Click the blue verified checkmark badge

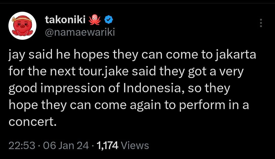tap(109, 19)
